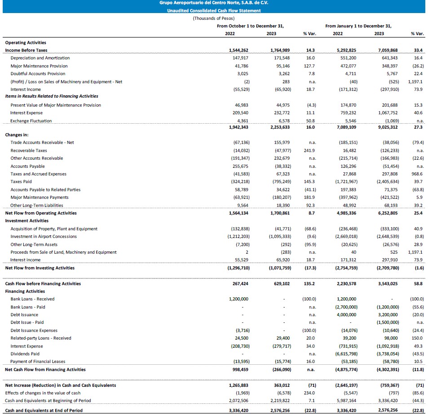The image size is (428, 416).
Task: Click the Trade Accounts Receivable - Net label
Action: pos(42,143)
